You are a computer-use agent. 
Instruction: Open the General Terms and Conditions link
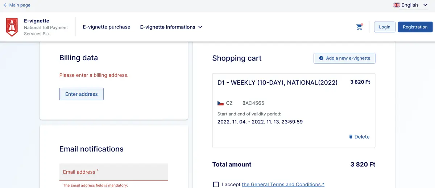click(283, 184)
